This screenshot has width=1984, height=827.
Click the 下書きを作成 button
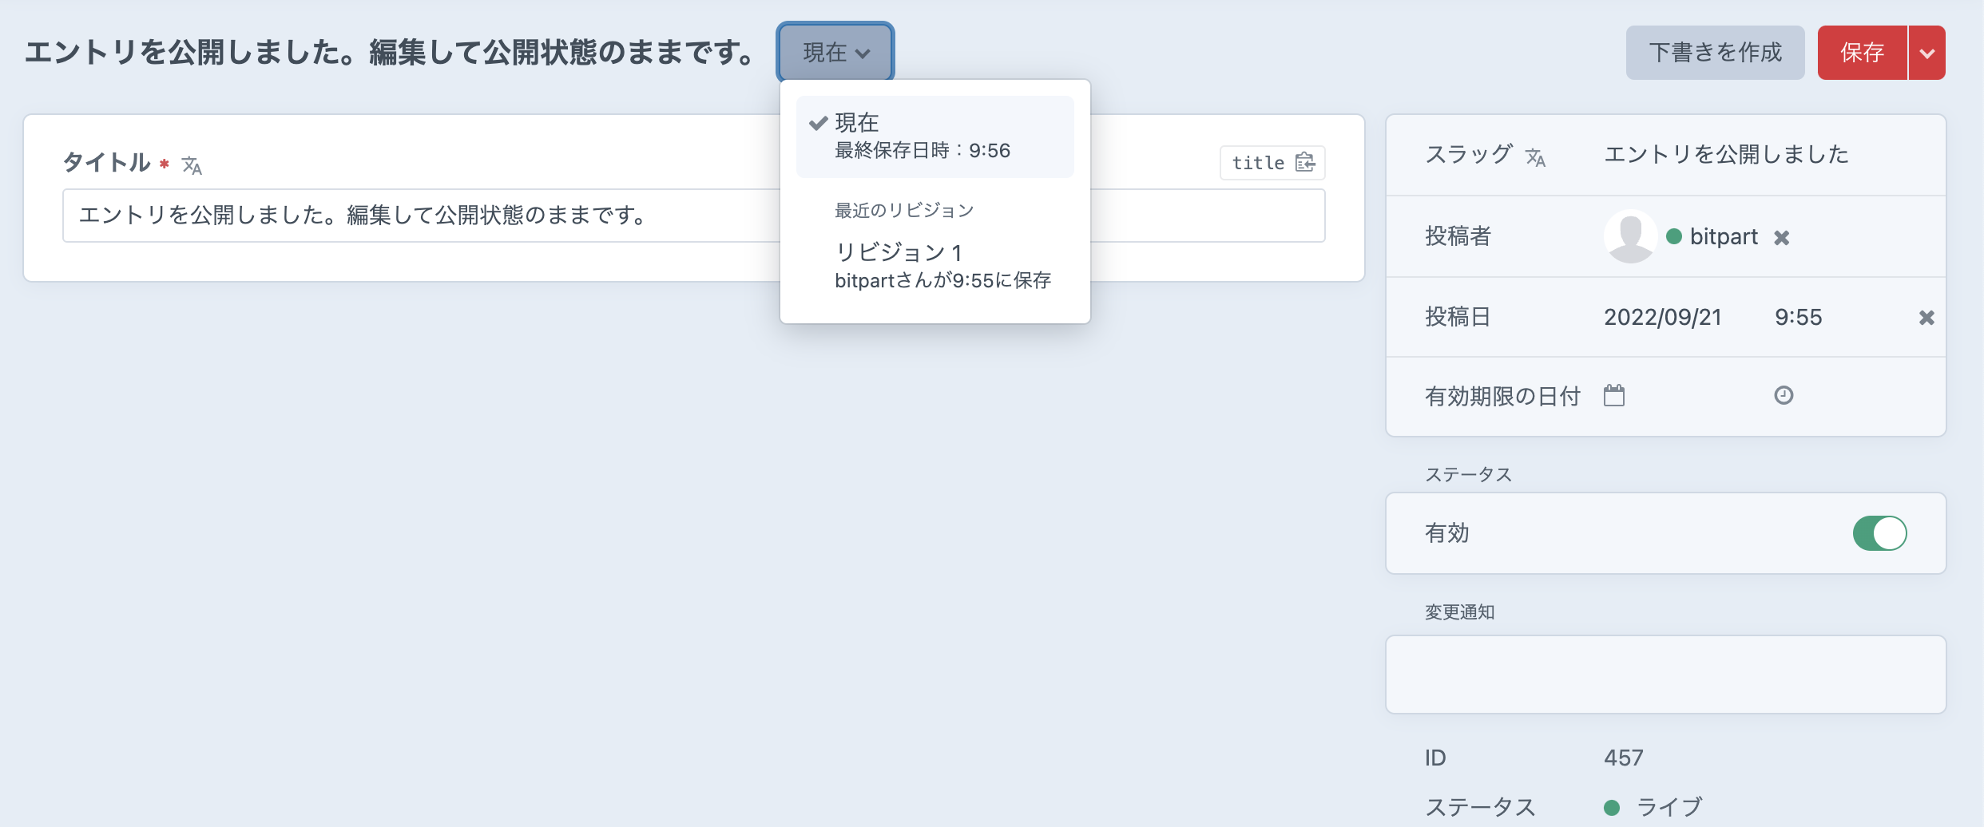point(1714,52)
